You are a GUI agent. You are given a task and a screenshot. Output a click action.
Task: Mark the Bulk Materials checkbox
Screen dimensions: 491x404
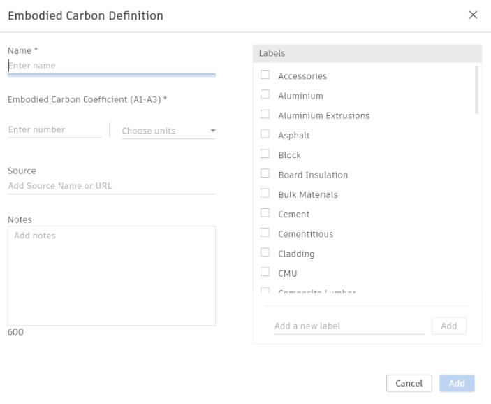tap(265, 194)
